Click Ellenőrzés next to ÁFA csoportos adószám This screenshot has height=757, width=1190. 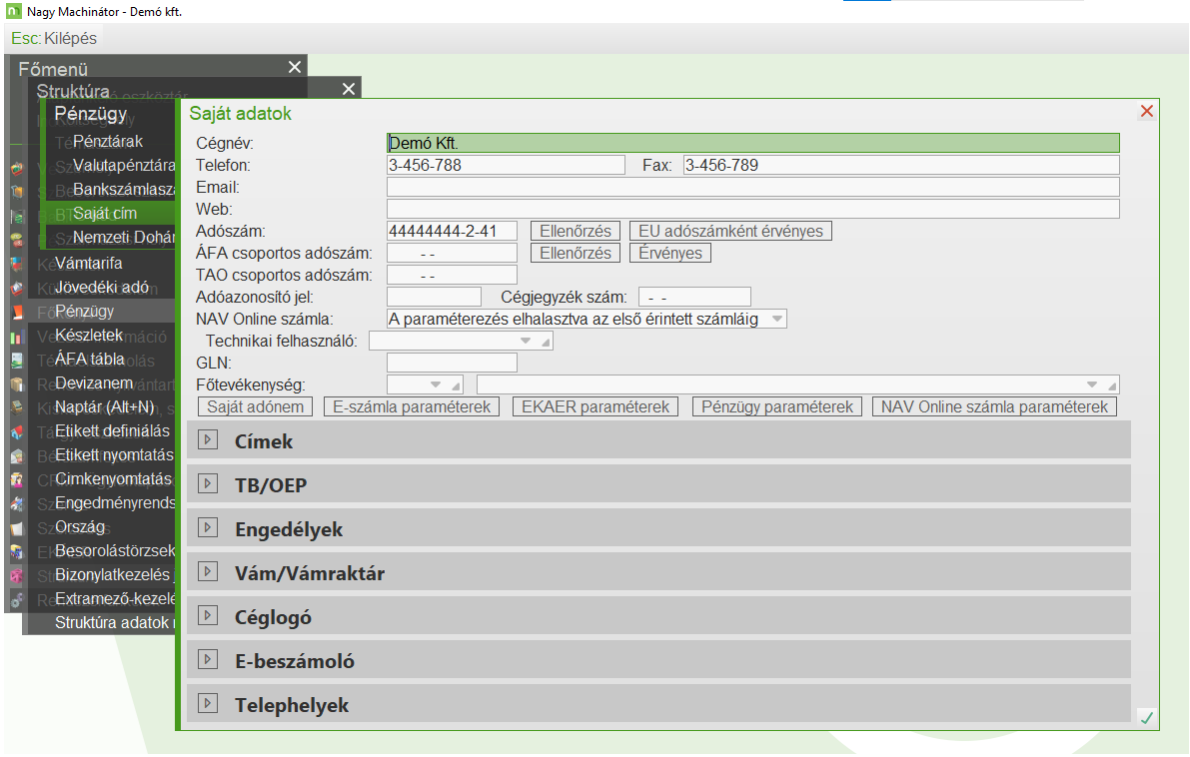coord(576,254)
